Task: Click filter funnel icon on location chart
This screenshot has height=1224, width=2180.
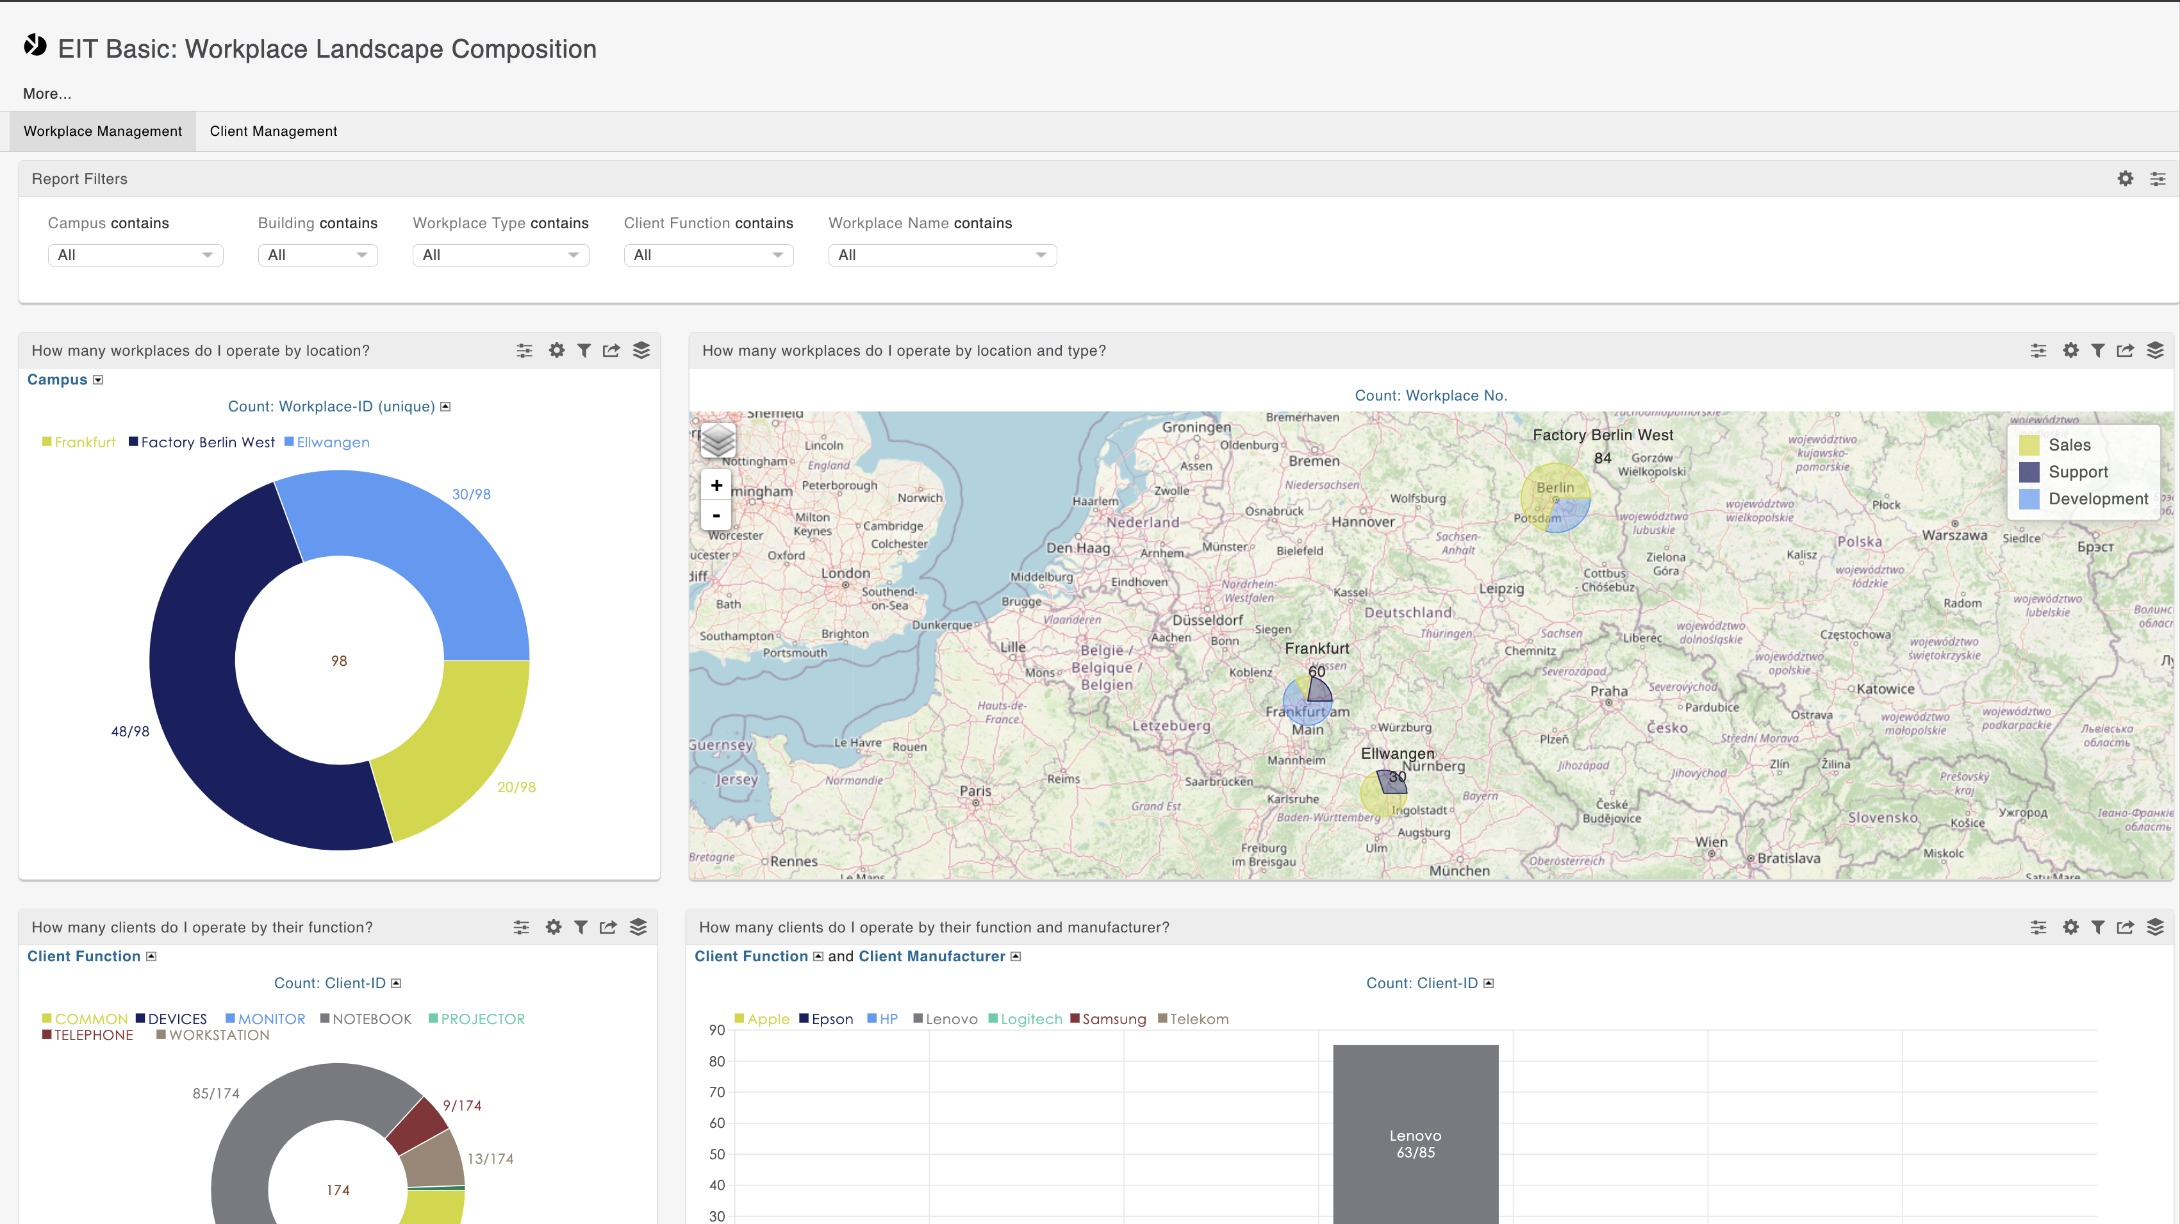Action: pyautogui.click(x=584, y=351)
